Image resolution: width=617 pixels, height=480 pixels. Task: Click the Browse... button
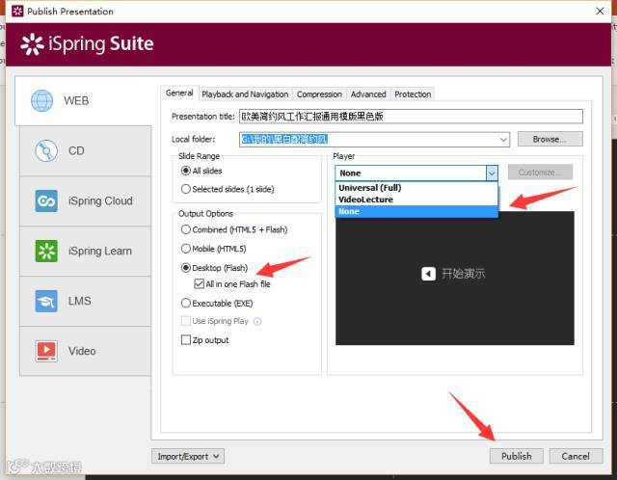pyautogui.click(x=550, y=140)
